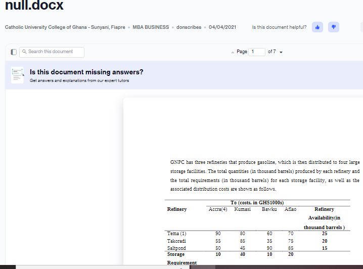Image resolution: width=363 pixels, height=269 pixels.
Task: Focus the Search this document field
Action: click(52, 52)
